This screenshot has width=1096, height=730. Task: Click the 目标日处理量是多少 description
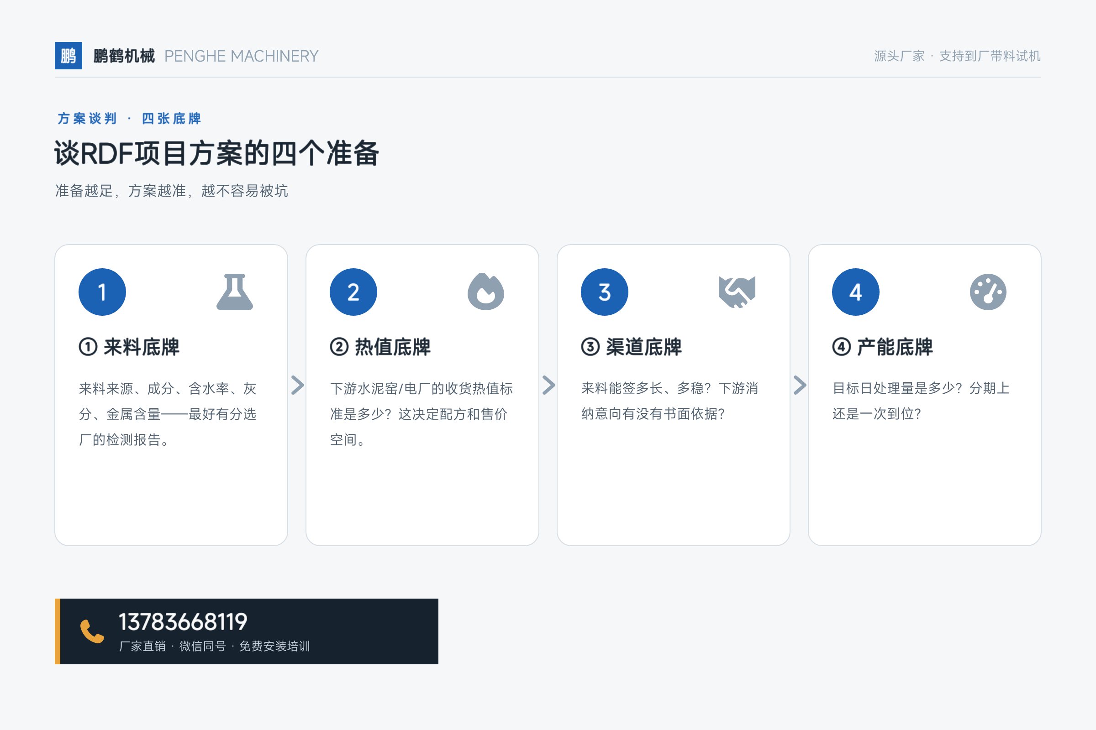(921, 401)
